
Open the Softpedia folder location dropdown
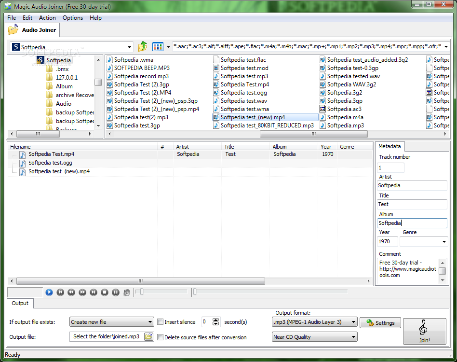129,47
